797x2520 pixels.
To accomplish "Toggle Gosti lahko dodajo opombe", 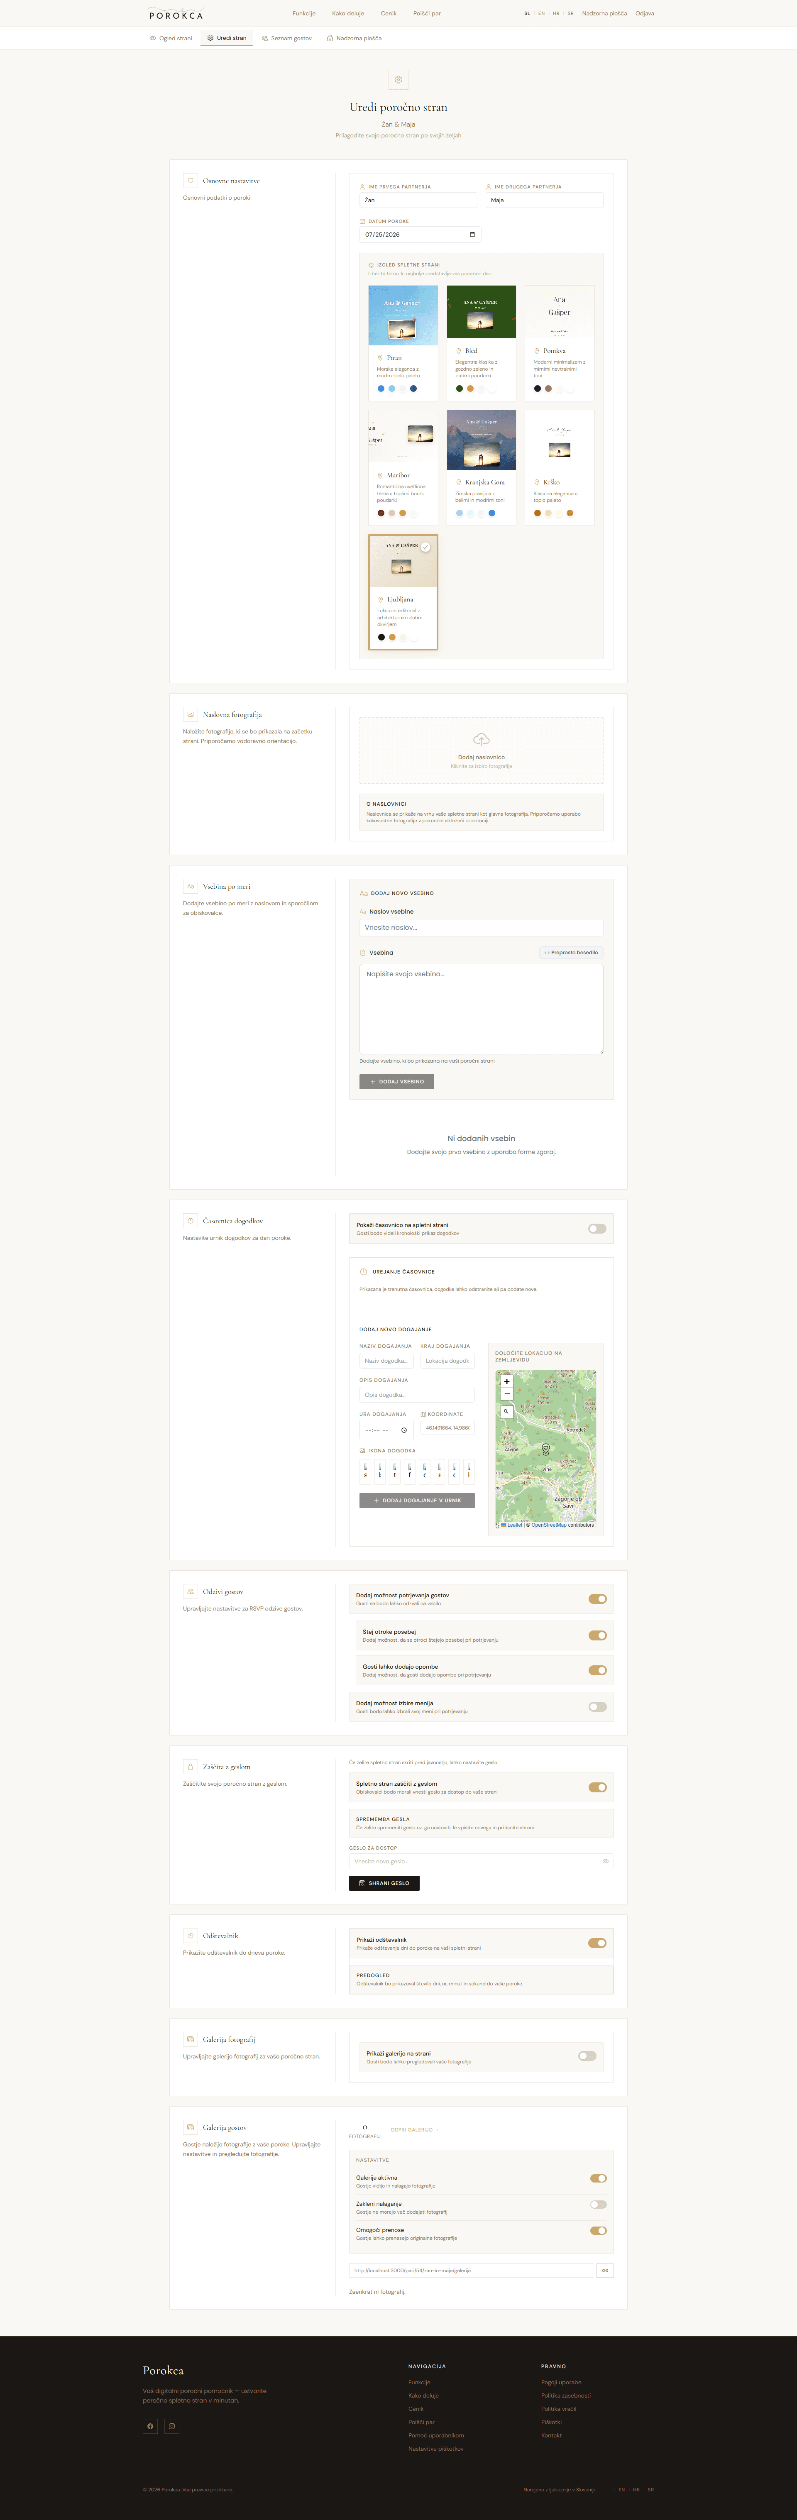I will pos(597,1670).
